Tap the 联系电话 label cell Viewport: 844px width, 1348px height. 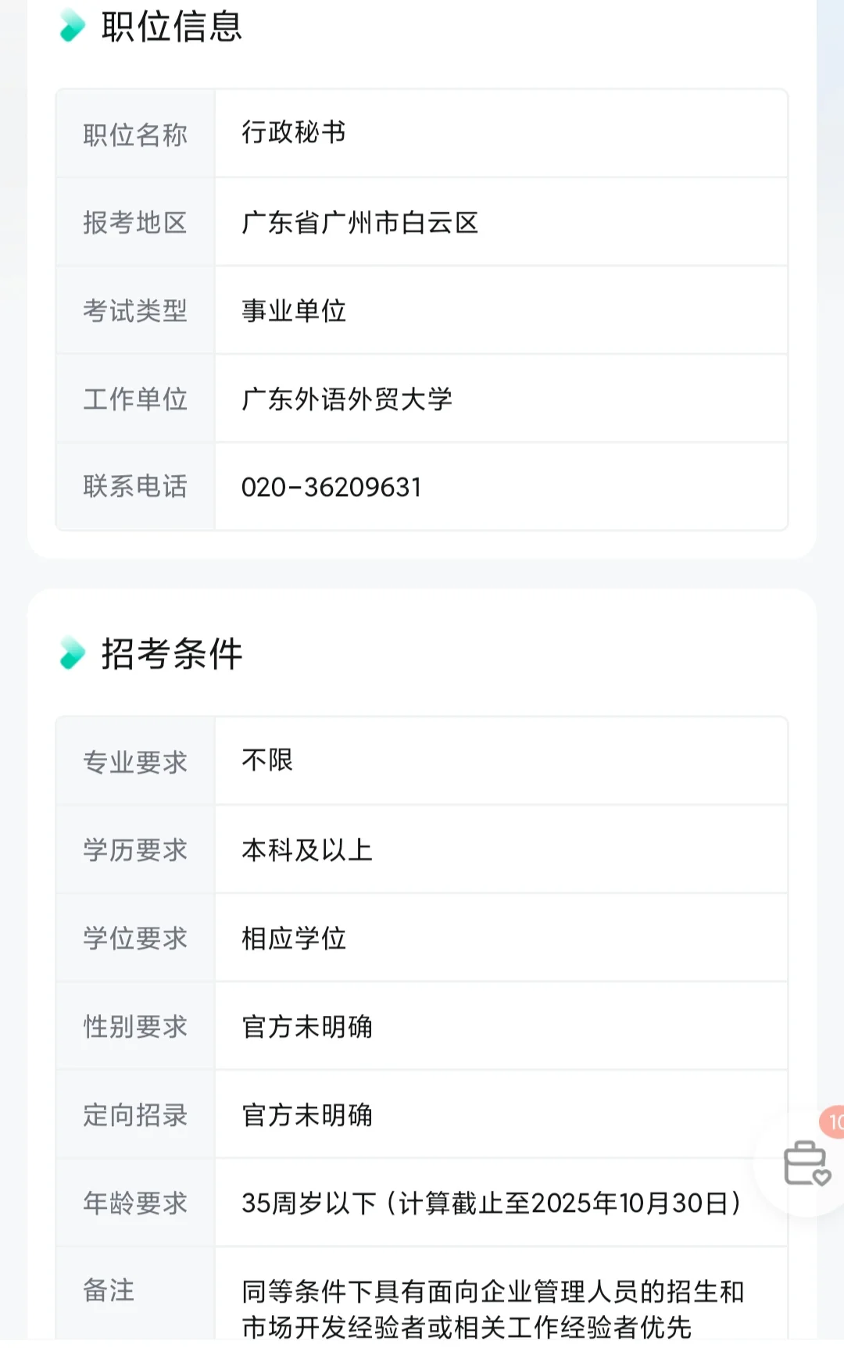[136, 486]
